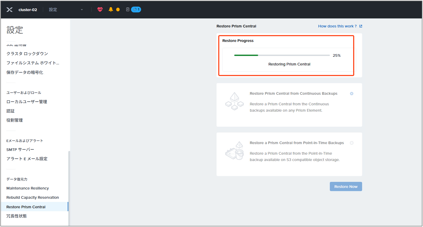Open Maintenance Resiliency settings

[x=28, y=188]
